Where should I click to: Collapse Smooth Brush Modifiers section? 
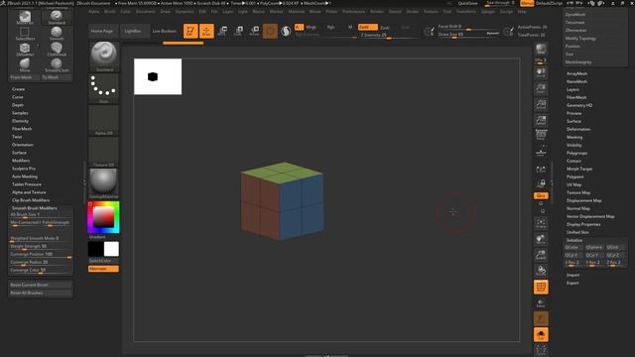[35, 208]
